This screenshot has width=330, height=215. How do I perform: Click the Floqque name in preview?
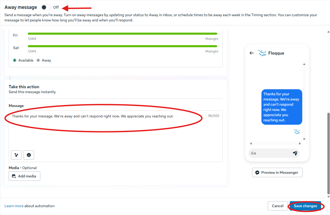point(276,53)
